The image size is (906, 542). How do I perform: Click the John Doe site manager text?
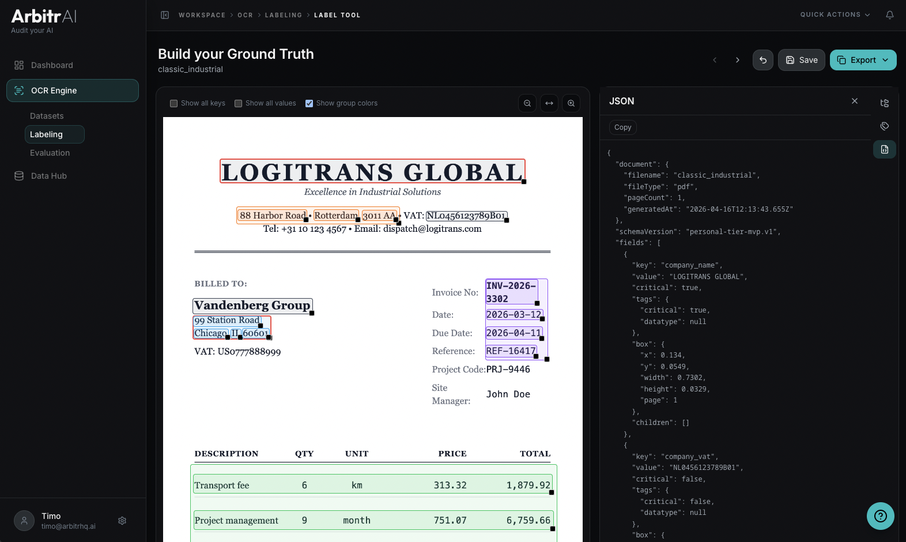pyautogui.click(x=508, y=394)
